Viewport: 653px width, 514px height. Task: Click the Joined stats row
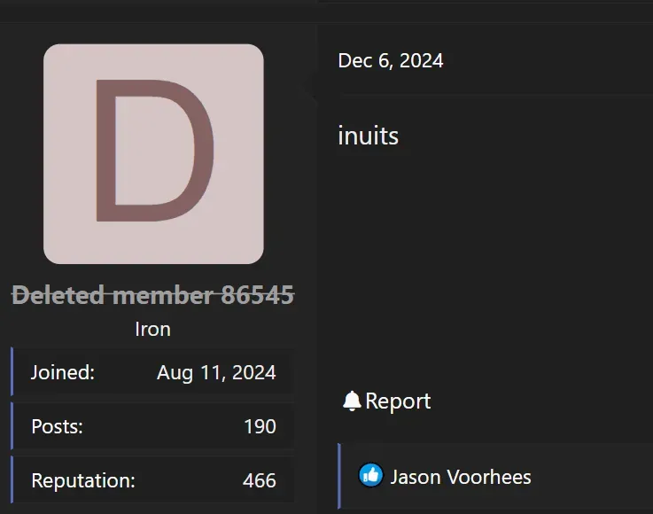pos(152,371)
